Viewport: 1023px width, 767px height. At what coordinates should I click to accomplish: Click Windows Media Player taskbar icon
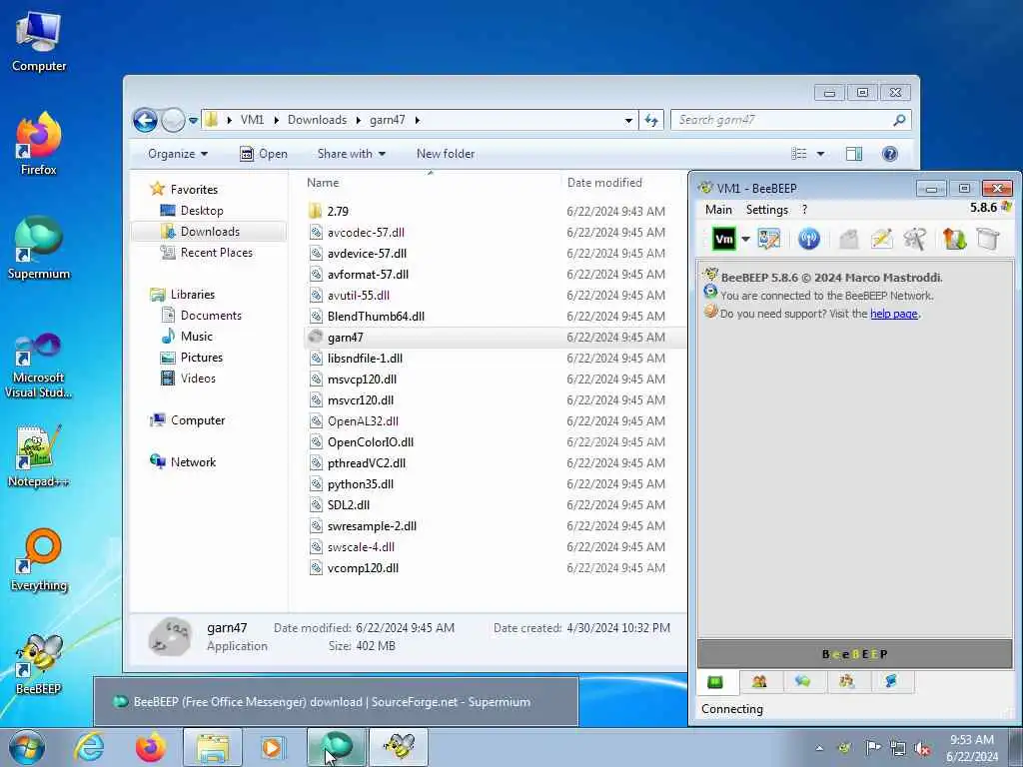272,747
